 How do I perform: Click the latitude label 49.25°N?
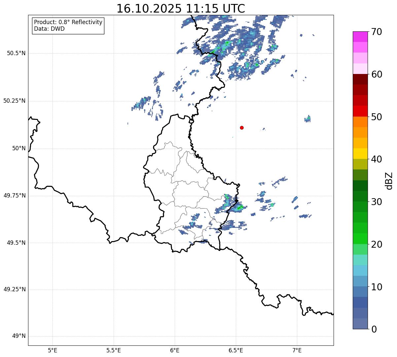point(15,290)
